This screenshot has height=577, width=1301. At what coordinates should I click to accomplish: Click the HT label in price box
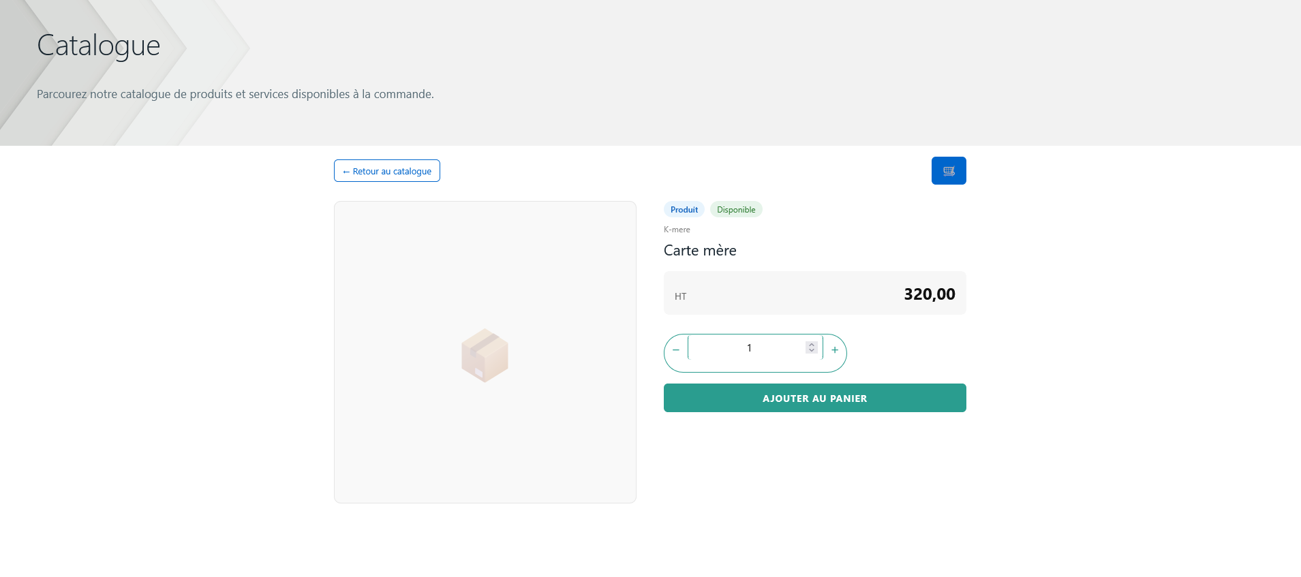tap(680, 296)
